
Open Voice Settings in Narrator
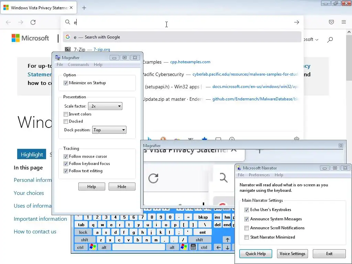(292, 254)
